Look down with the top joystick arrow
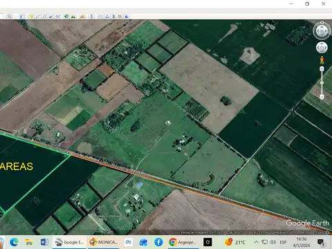 click(322, 35)
